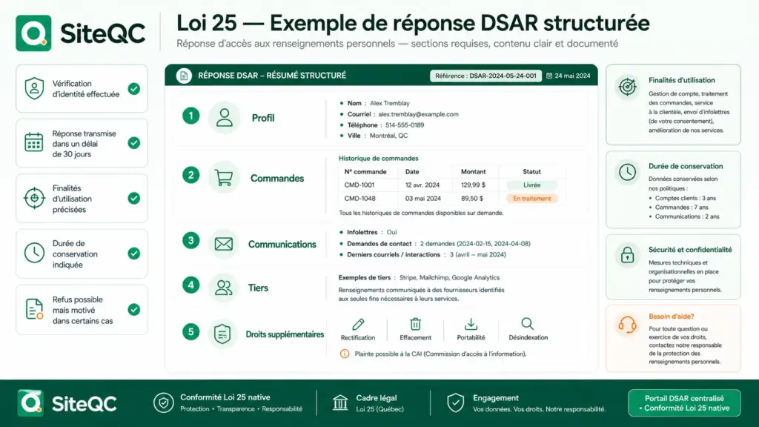Click the headset icon in Besoin d'aide
The width and height of the screenshot is (759, 427).
(627, 325)
